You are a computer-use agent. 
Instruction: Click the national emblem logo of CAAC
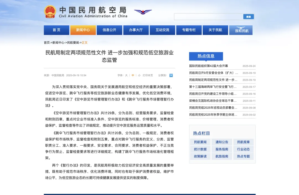[50, 11]
